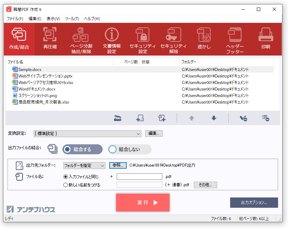Screen dimensions: 288x229
Task: Select Webページアクセス推移2019.xlsx row
Action: (x=140, y=82)
